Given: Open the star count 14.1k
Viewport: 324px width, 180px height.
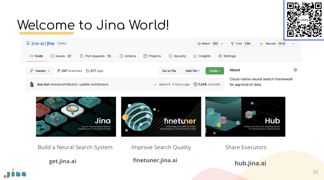Looking at the screenshot, I should pos(282,44).
